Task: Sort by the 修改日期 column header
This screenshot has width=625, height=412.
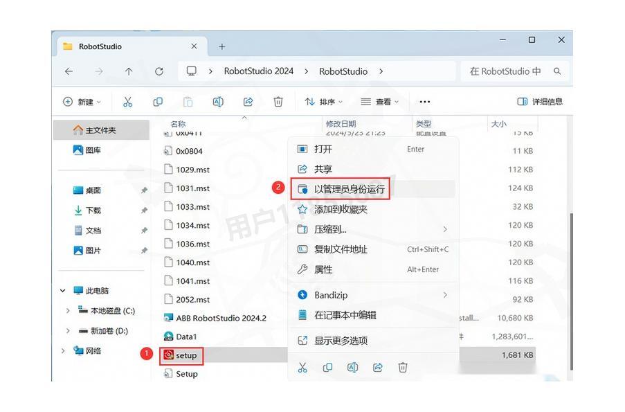Action: [341, 124]
